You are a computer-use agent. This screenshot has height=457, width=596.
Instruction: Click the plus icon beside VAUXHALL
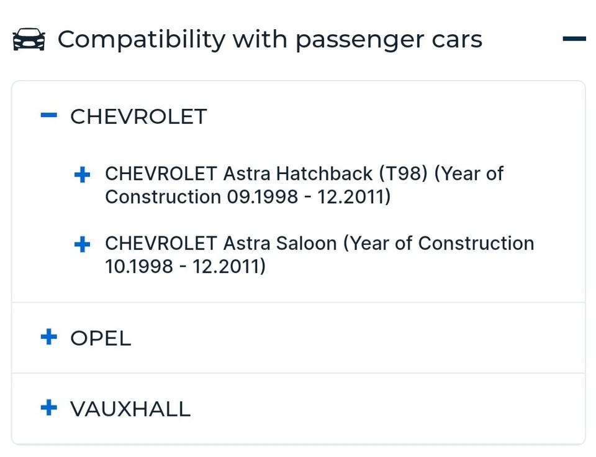(48, 408)
